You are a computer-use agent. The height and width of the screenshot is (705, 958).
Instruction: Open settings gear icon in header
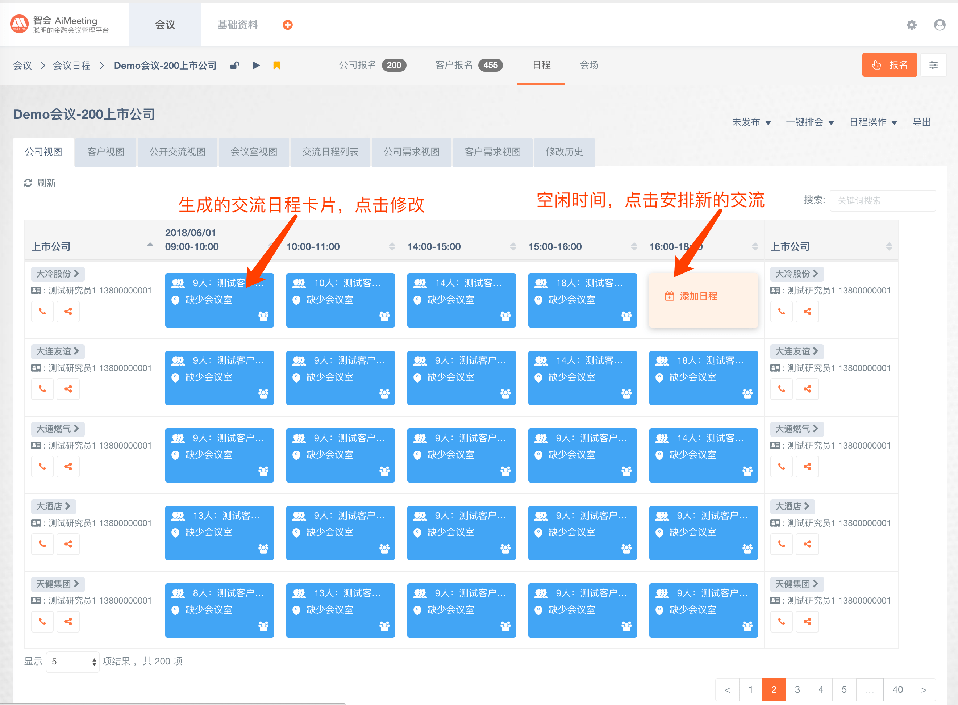912,25
